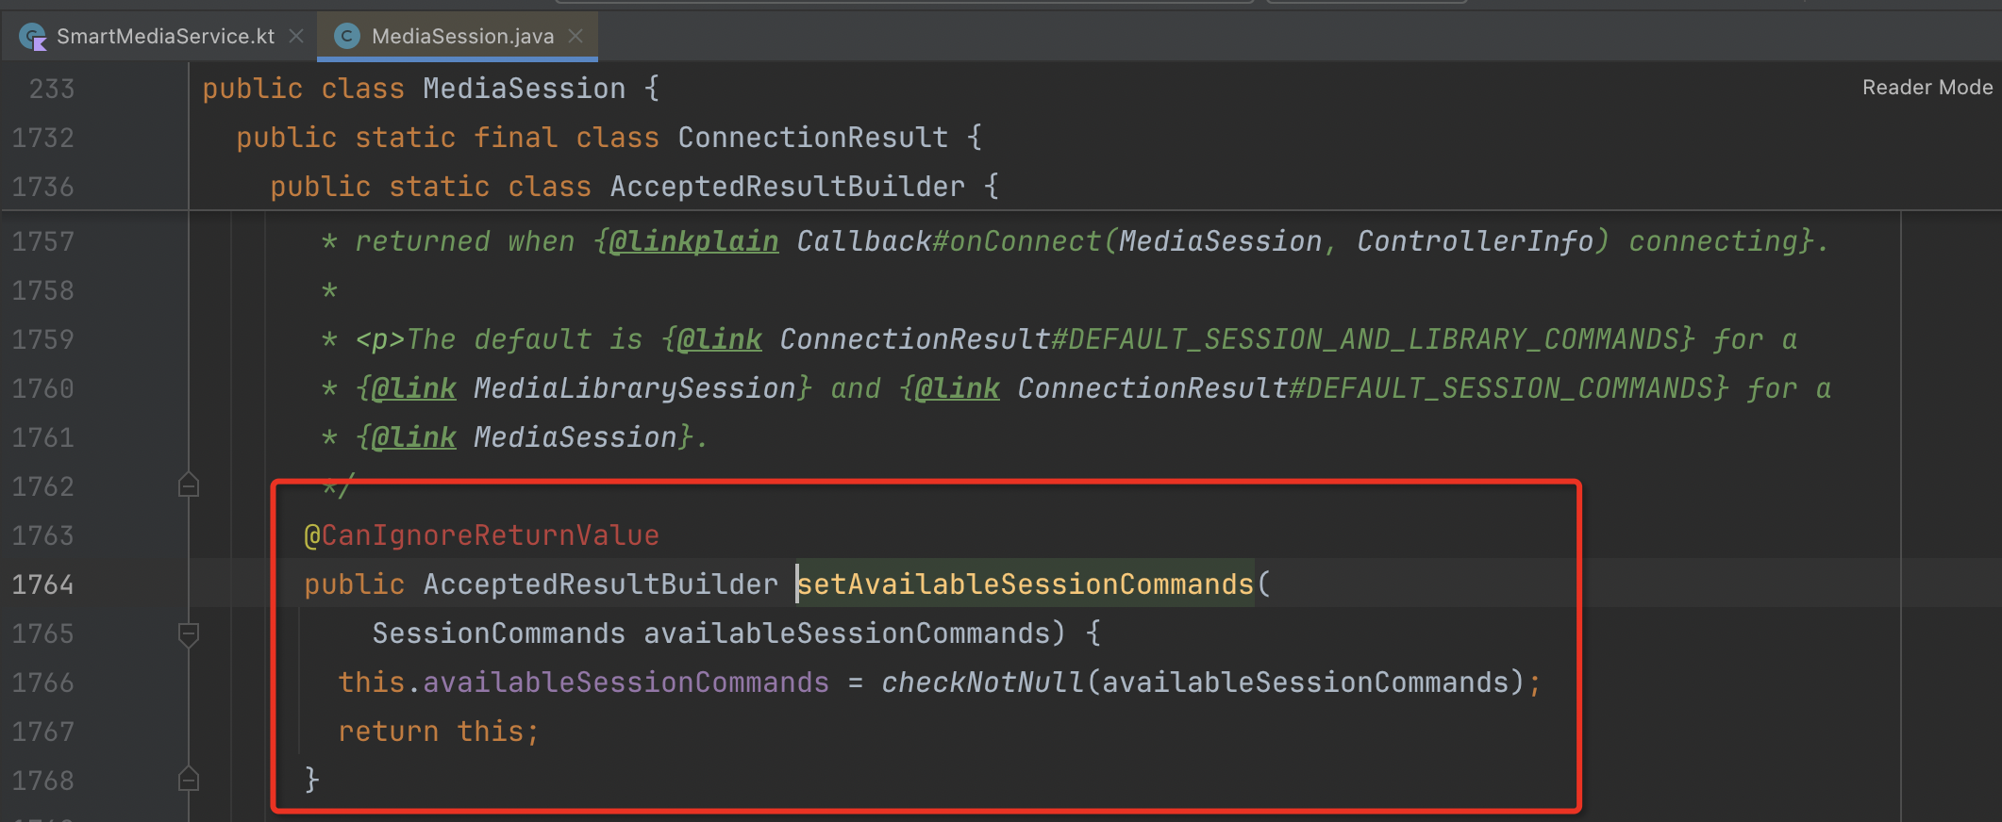Screen dimensions: 2002x822
Task: Close the SmartMediaService.kt tab
Action: coord(297,36)
